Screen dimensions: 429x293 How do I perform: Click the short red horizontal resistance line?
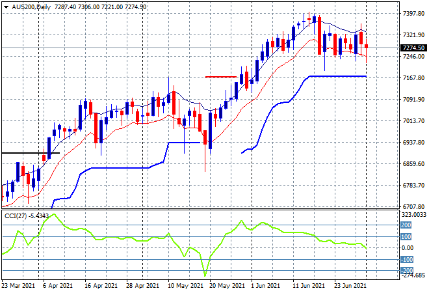point(220,77)
